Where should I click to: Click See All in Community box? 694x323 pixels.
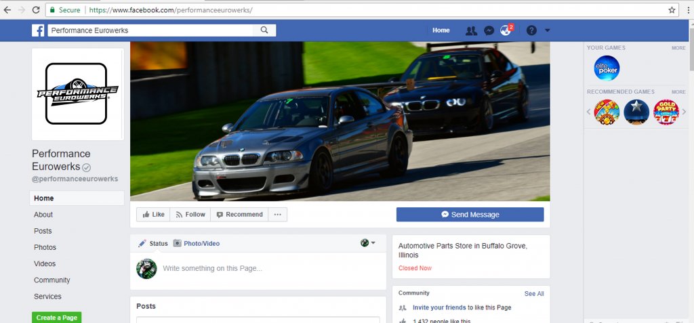click(534, 294)
